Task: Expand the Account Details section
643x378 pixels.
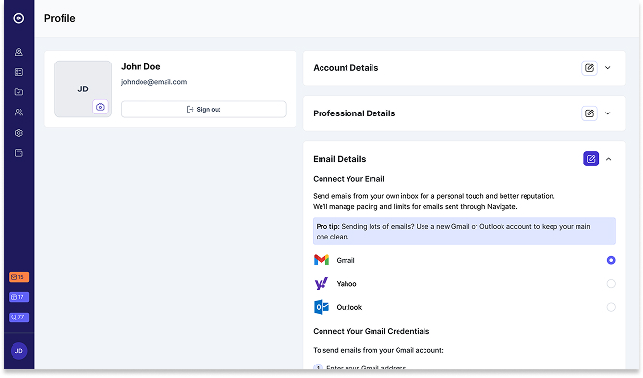Action: pyautogui.click(x=608, y=68)
